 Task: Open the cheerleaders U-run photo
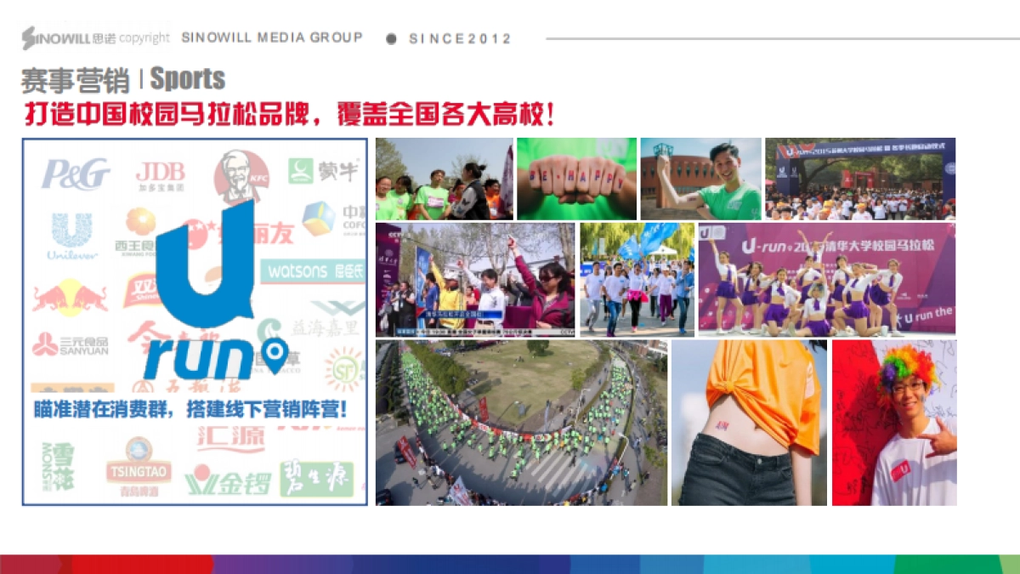pyautogui.click(x=826, y=279)
